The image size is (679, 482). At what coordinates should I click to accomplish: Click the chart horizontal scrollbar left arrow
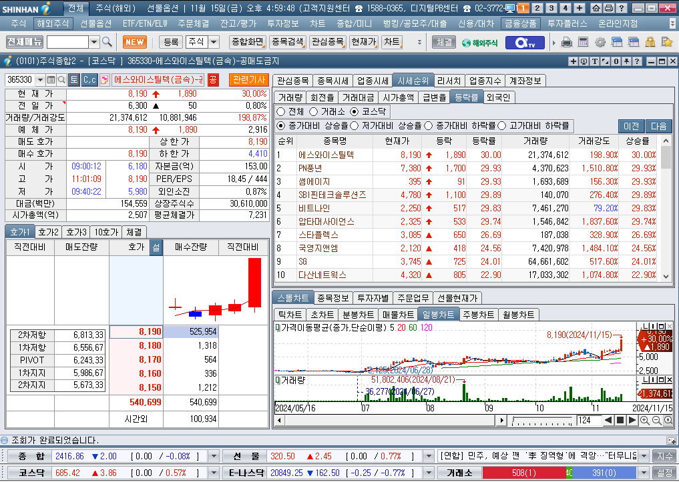[x=279, y=420]
